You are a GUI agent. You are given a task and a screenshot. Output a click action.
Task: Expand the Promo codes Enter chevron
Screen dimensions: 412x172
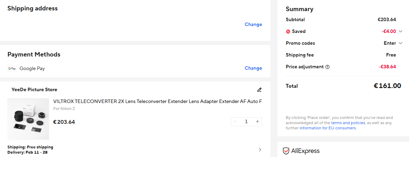click(401, 43)
